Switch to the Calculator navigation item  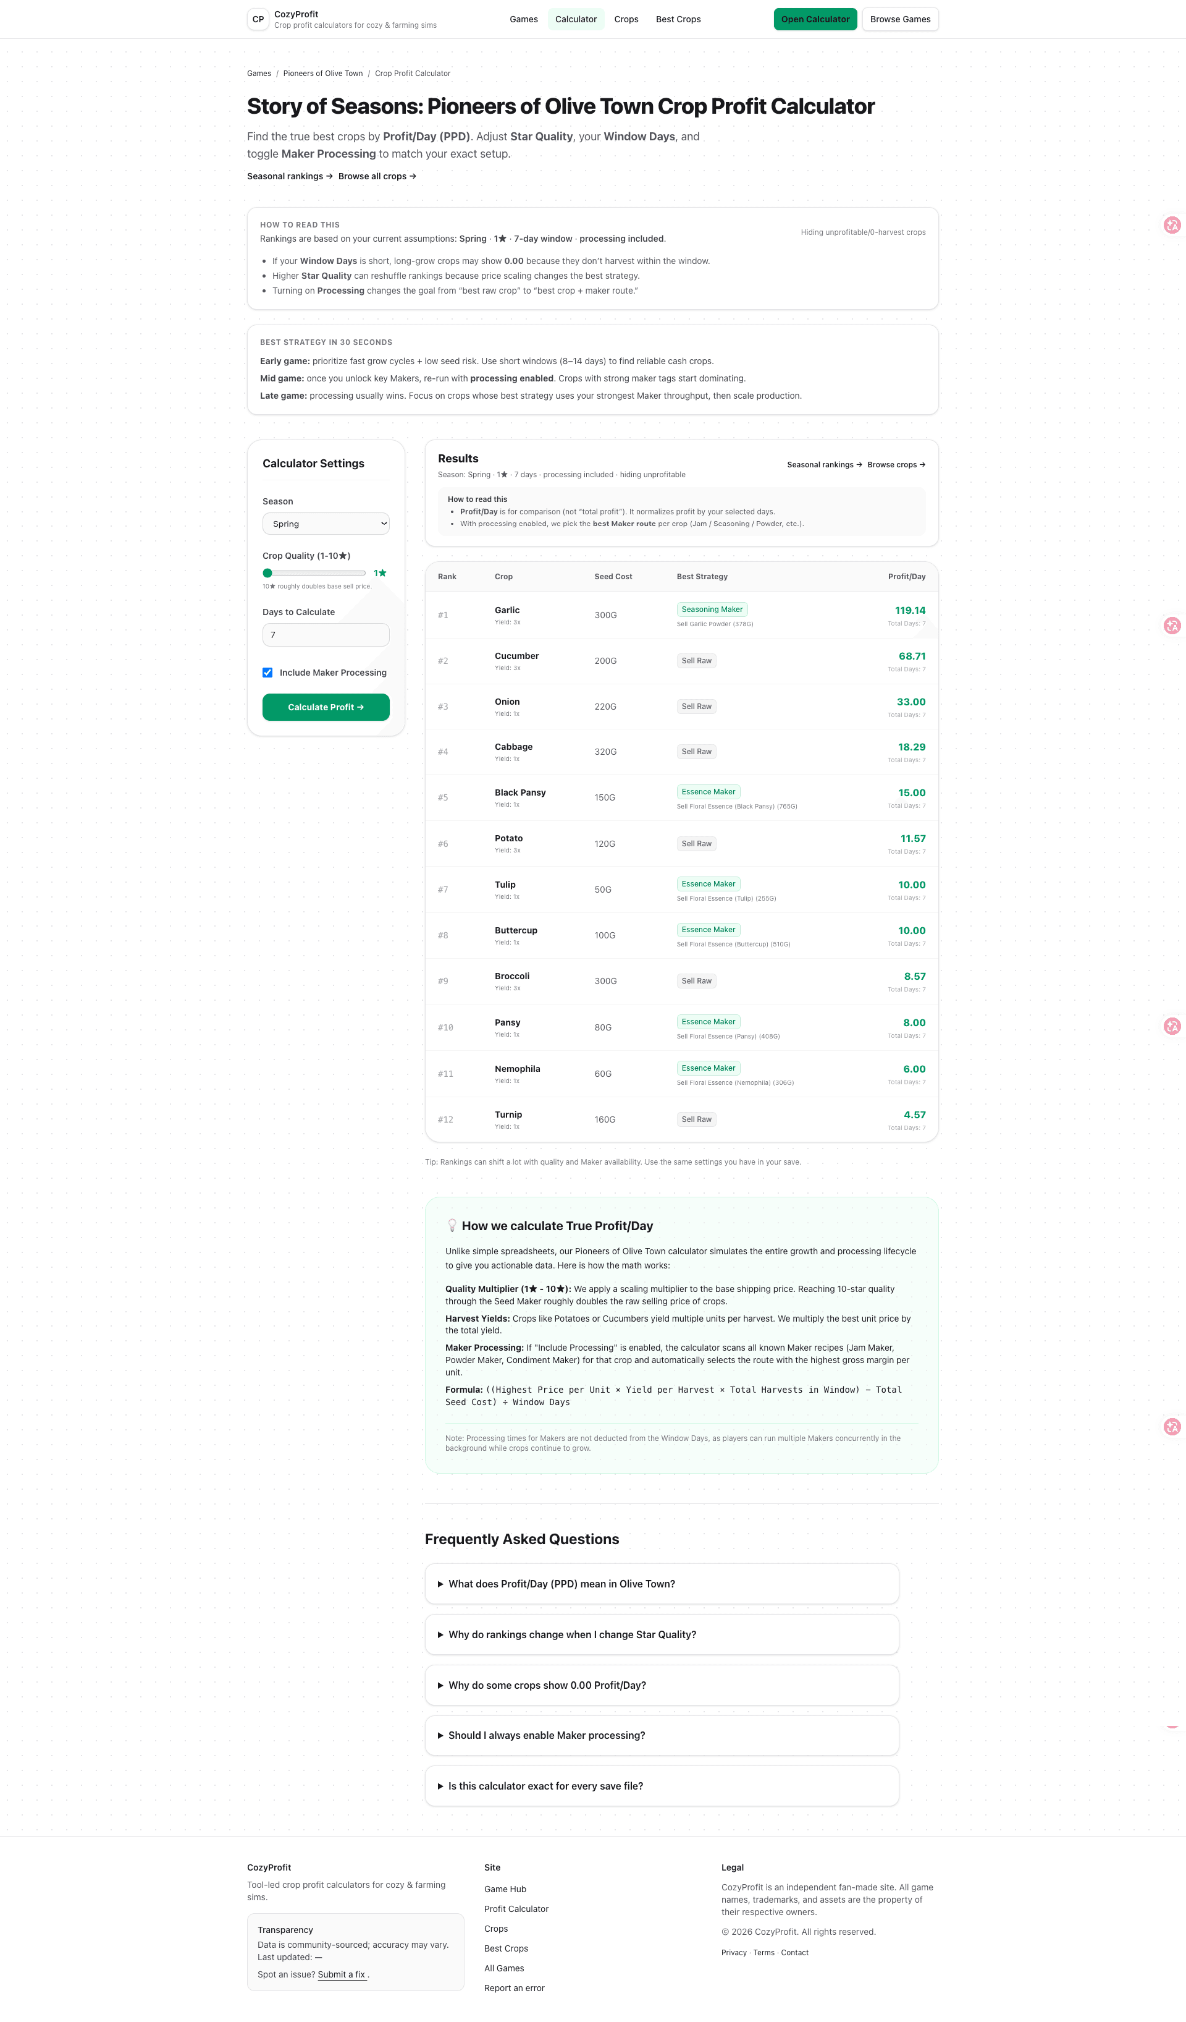[576, 19]
